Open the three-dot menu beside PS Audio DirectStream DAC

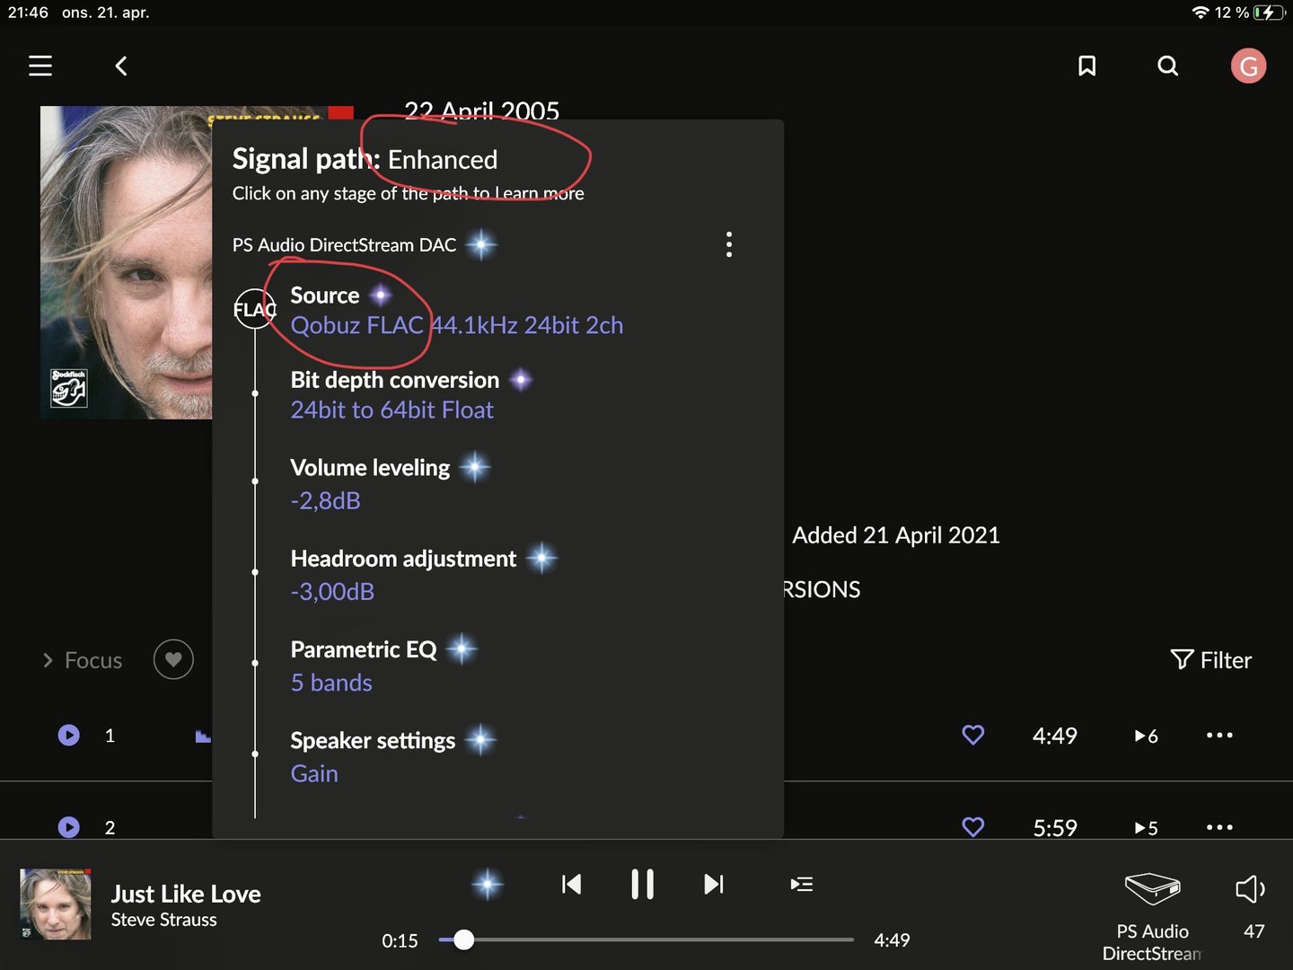pyautogui.click(x=729, y=244)
